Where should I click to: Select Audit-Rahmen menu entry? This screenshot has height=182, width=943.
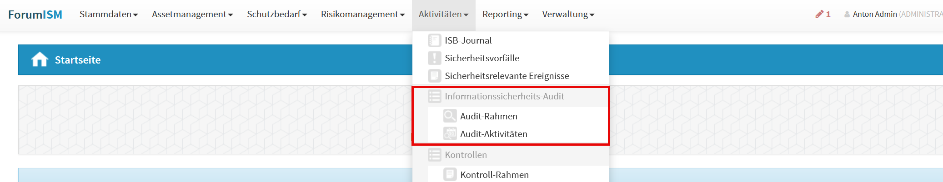[x=488, y=116]
